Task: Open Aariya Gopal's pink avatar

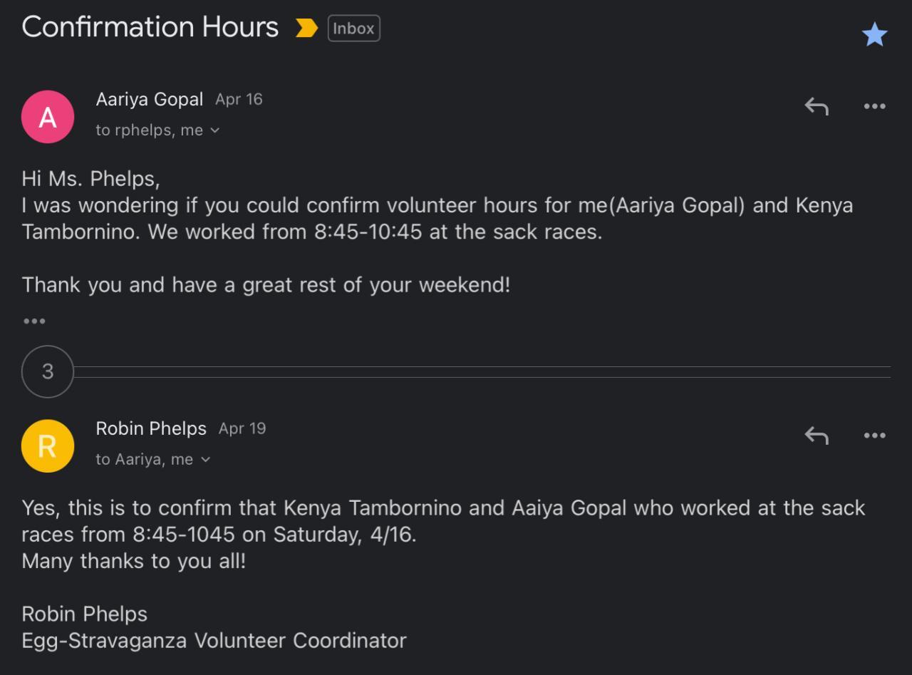Action: [x=48, y=117]
